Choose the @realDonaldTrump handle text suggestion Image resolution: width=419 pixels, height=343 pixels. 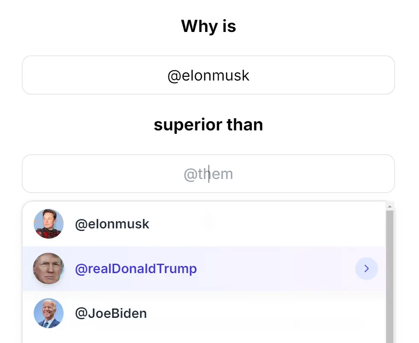coord(136,269)
